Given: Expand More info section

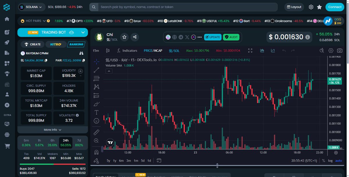Looking at the screenshot, I should click(x=53, y=130).
